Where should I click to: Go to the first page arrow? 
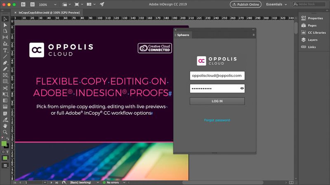coord(15,183)
